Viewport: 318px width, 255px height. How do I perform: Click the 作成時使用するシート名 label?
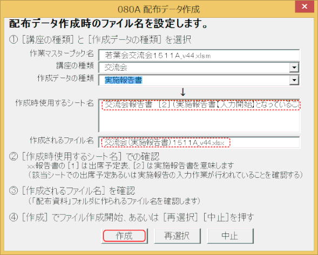(55, 103)
